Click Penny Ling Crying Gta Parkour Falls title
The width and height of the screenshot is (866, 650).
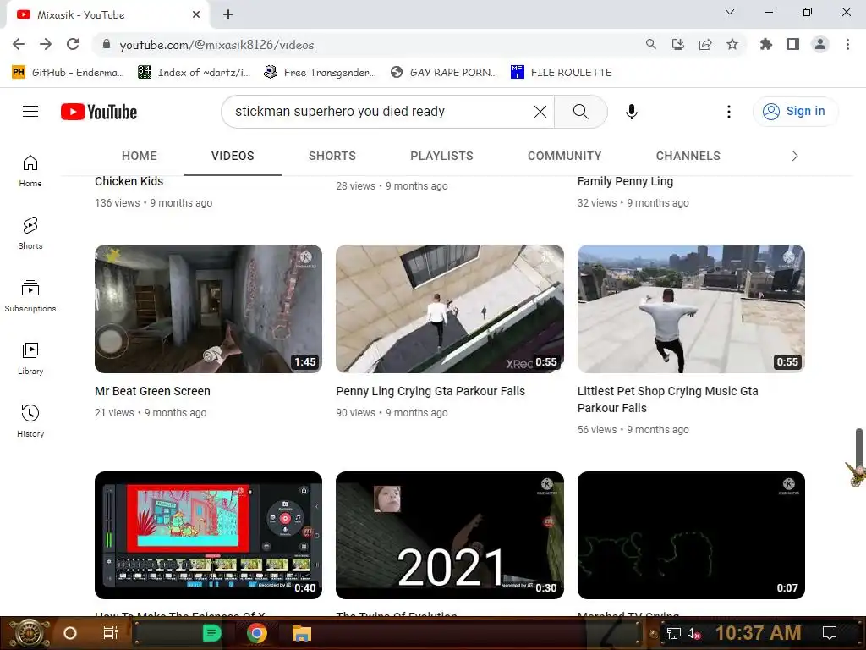tap(430, 391)
